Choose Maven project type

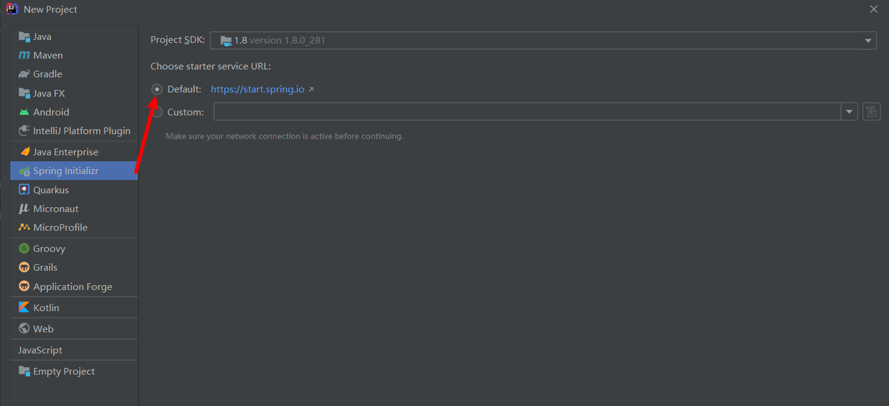(x=74, y=55)
